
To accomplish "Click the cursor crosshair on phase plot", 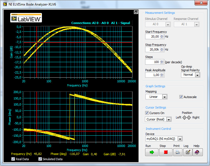I will (36, 131).
